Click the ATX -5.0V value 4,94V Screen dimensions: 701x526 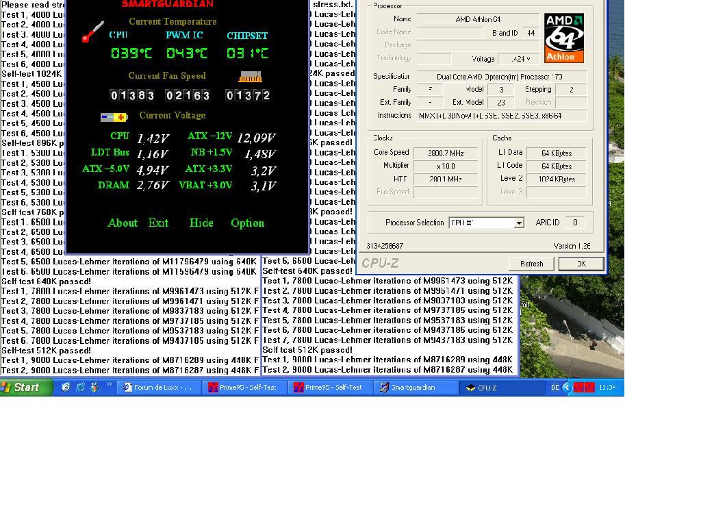pos(153,171)
